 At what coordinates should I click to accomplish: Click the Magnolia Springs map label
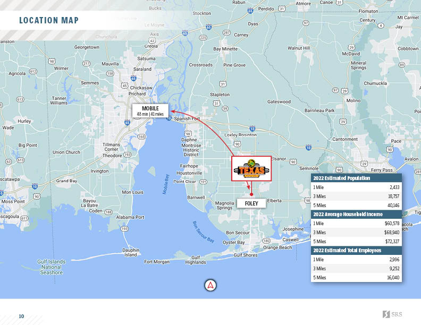pos(224,206)
